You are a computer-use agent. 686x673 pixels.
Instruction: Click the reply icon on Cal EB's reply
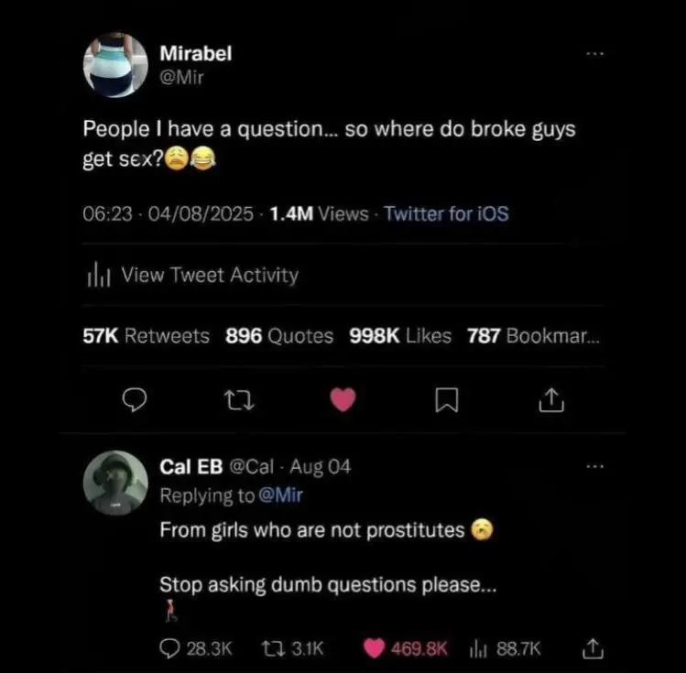pyautogui.click(x=170, y=648)
